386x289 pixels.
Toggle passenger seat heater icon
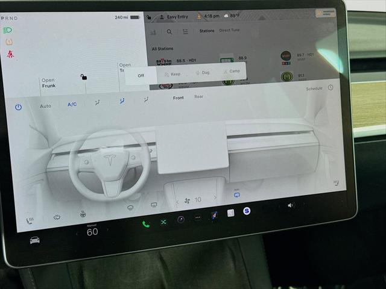click(x=336, y=182)
